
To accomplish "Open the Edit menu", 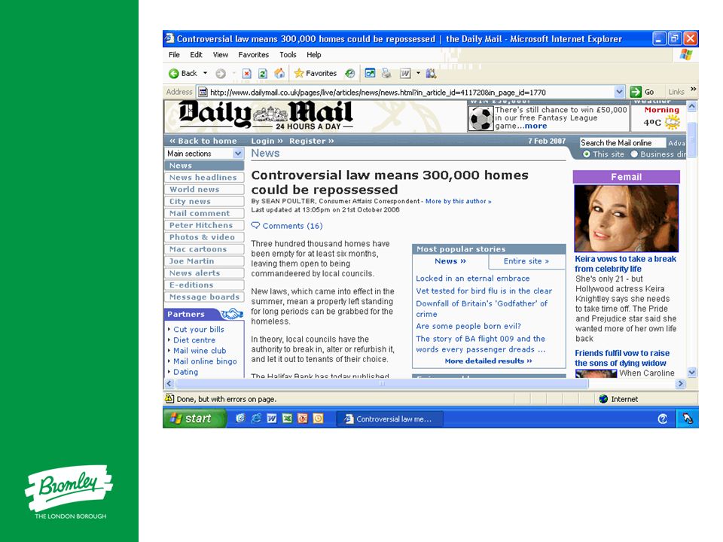I will click(x=196, y=55).
